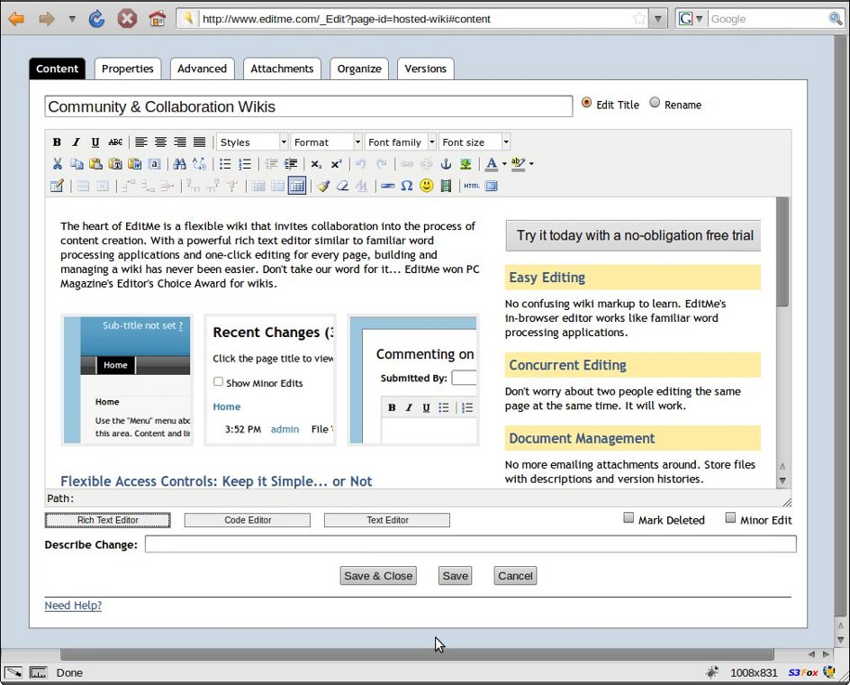This screenshot has height=685, width=850.
Task: Expand the text color picker arrow
Action: pyautogui.click(x=504, y=163)
